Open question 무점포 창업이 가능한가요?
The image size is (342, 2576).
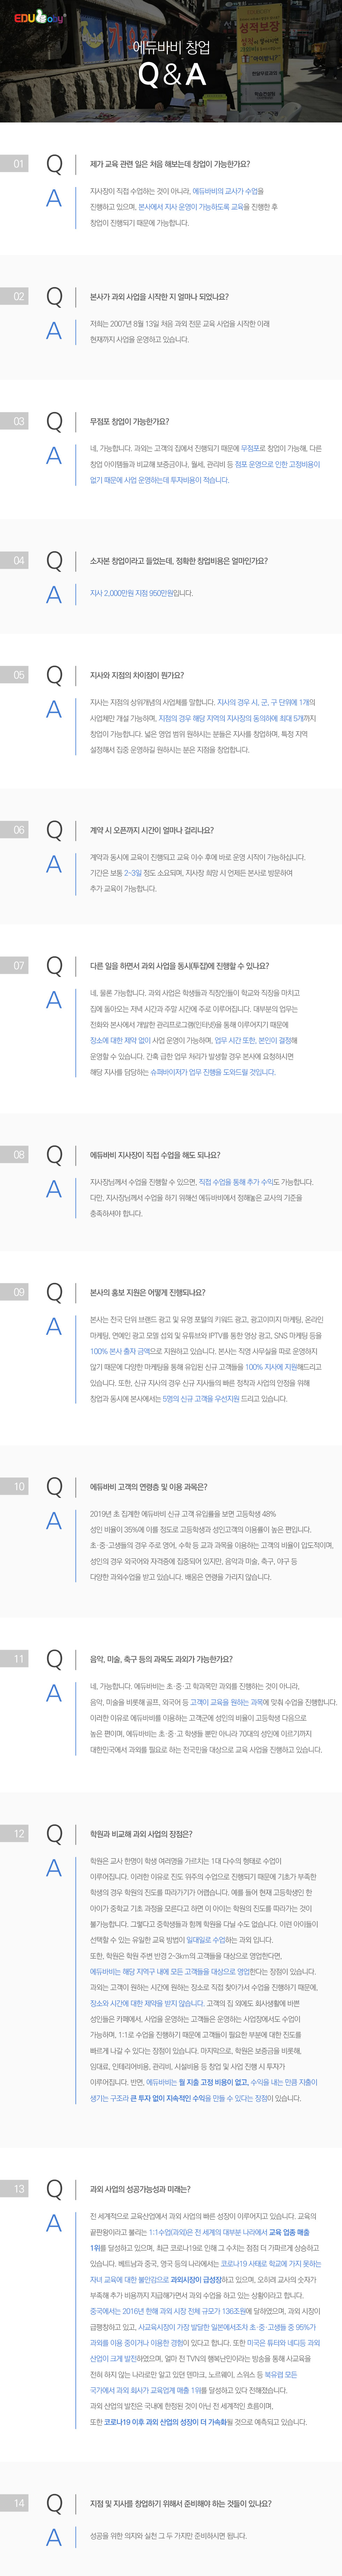click(129, 422)
